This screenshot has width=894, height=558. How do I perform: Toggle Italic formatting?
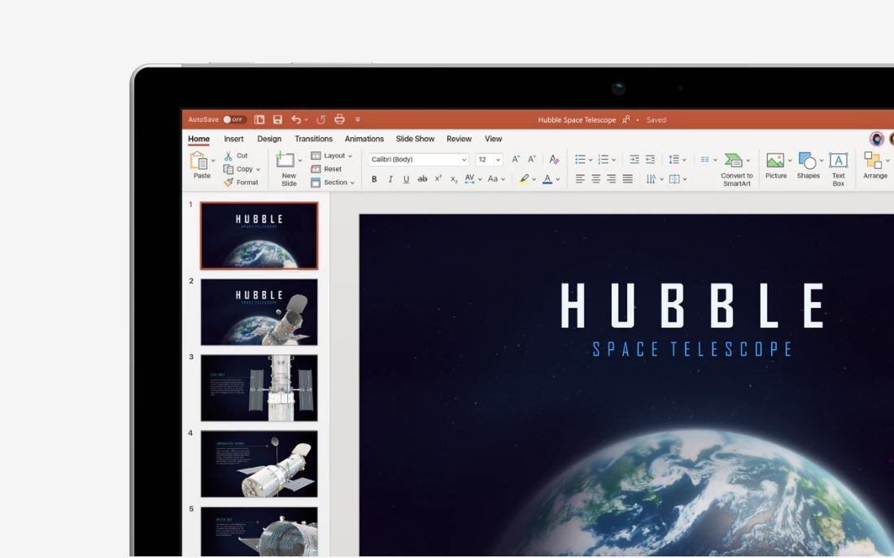pyautogui.click(x=390, y=180)
